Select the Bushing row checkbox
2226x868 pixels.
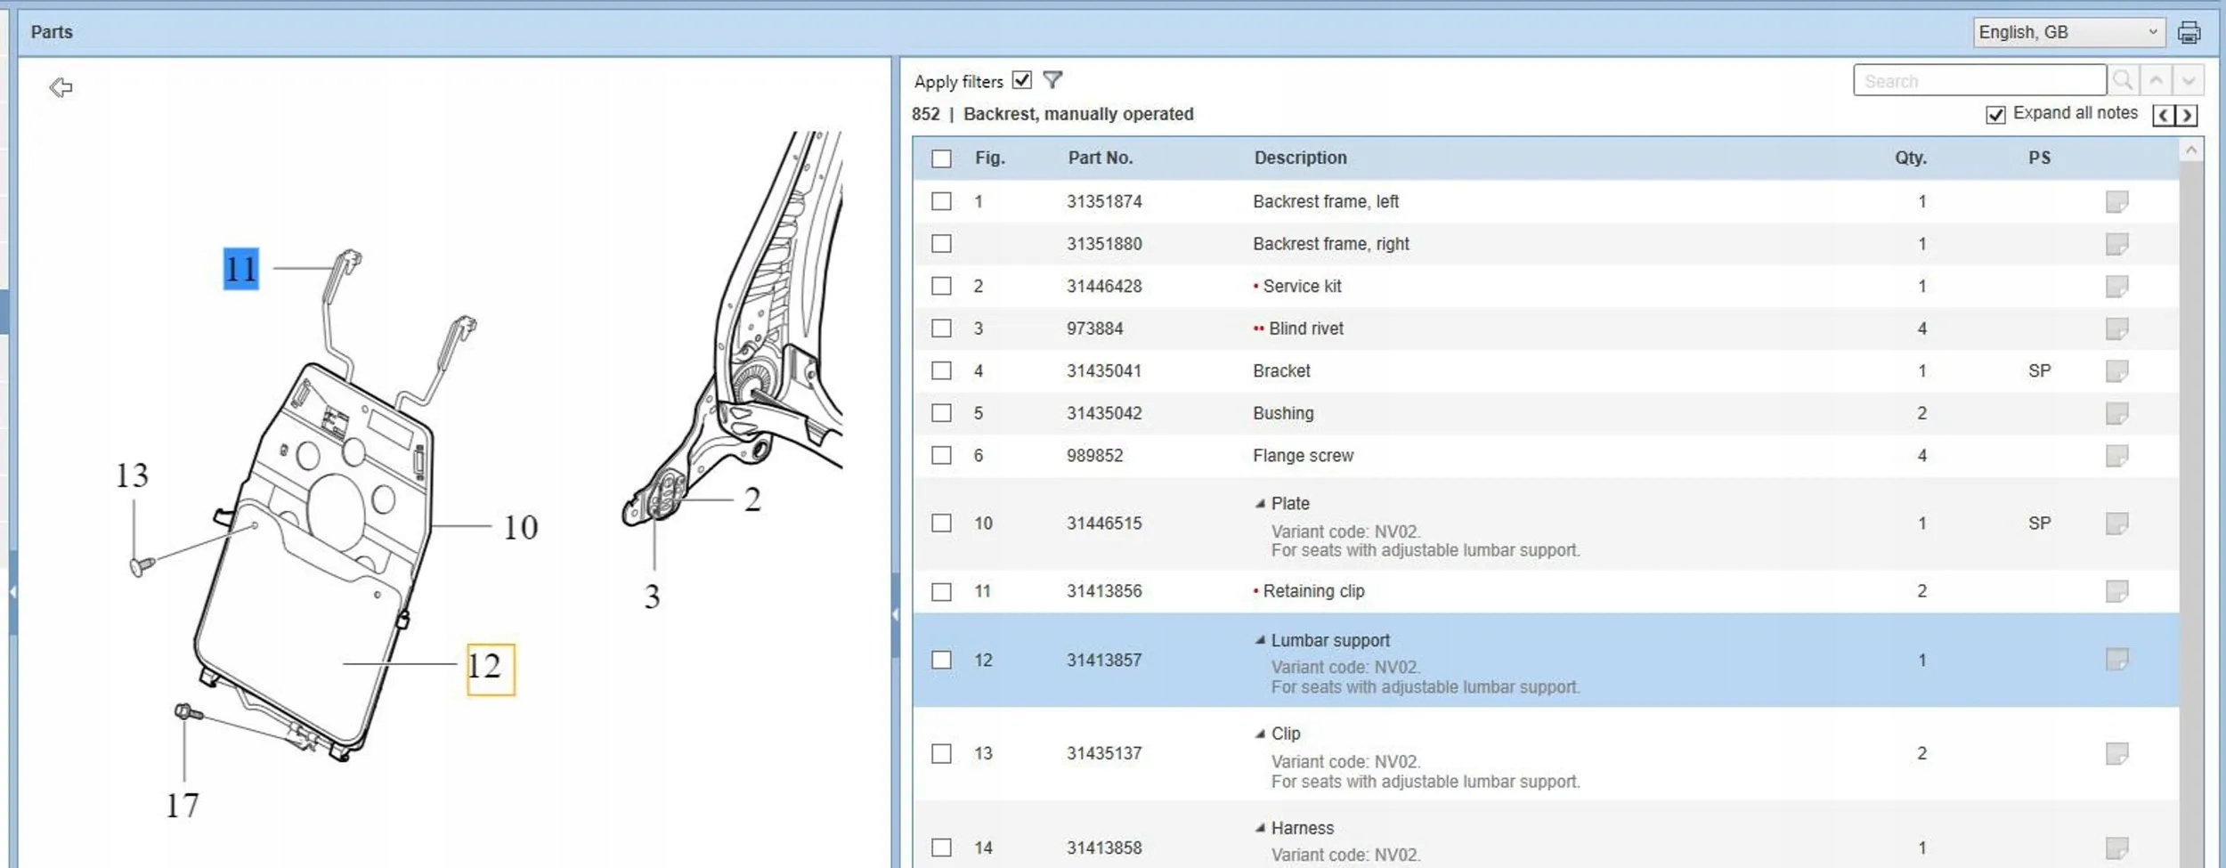pyautogui.click(x=941, y=413)
